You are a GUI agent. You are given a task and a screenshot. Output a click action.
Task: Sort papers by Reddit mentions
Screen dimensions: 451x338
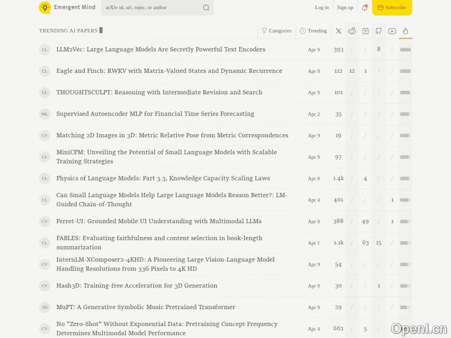[x=352, y=31]
